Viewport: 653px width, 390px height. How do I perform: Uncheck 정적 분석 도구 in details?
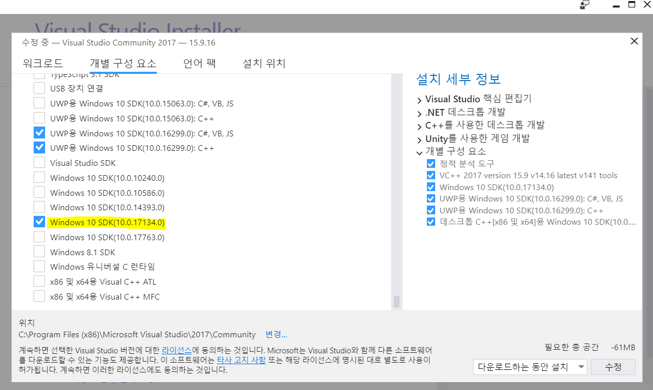coord(431,163)
